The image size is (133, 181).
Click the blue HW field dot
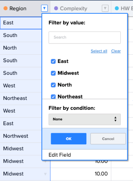click(x=117, y=8)
